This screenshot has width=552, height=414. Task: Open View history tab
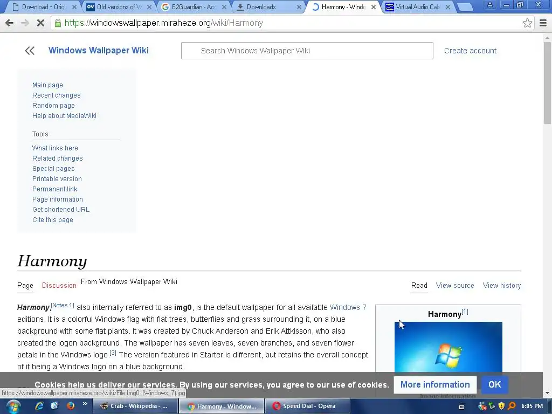point(502,286)
